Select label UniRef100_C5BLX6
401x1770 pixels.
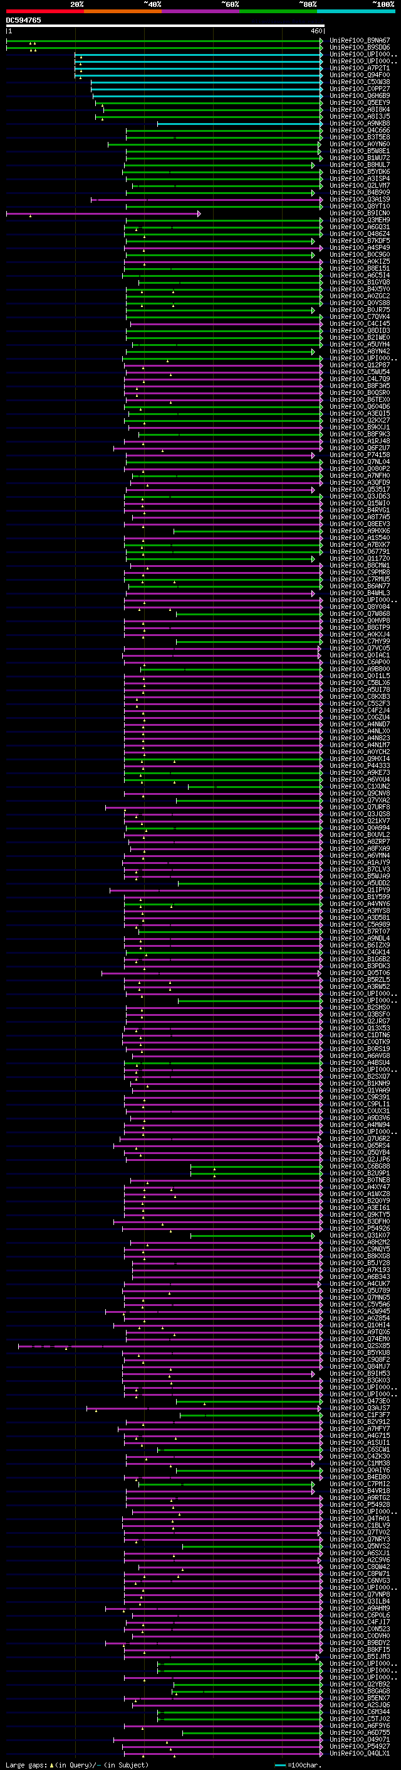coord(359,683)
